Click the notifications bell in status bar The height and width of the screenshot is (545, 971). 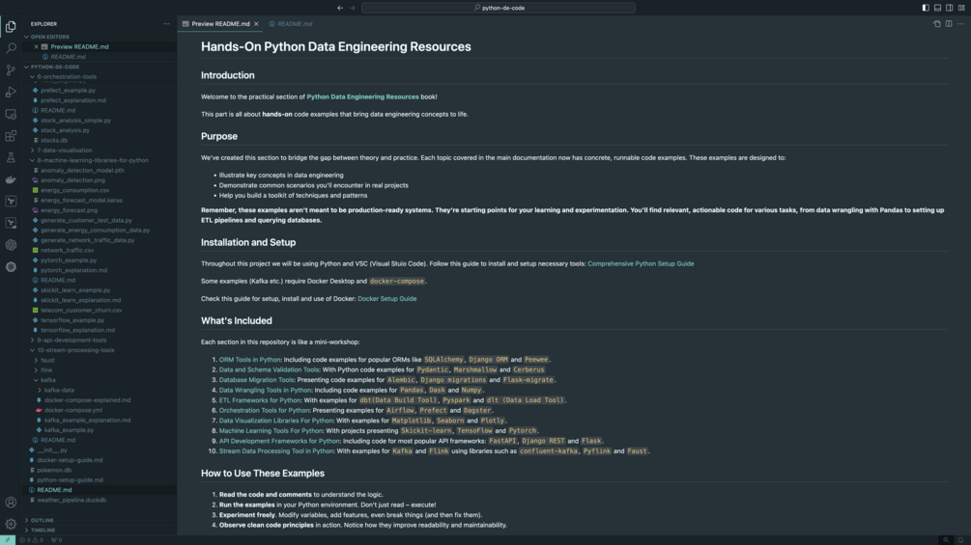[x=960, y=540]
